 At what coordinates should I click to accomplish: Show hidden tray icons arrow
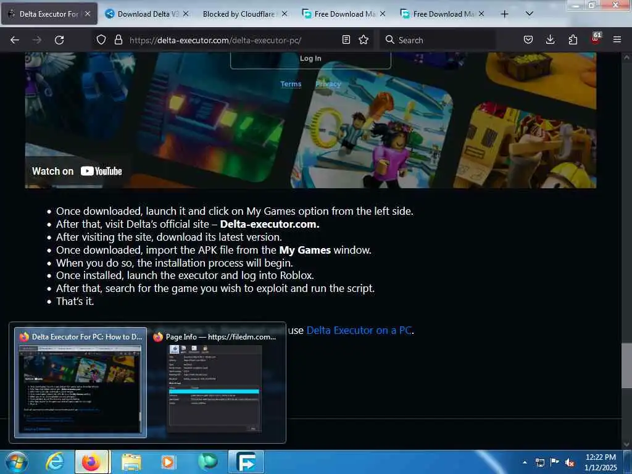click(x=525, y=462)
